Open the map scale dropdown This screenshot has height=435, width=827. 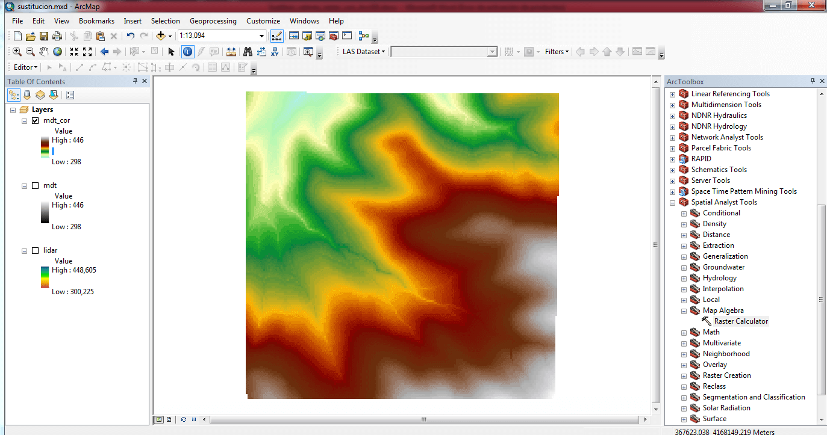coord(261,36)
